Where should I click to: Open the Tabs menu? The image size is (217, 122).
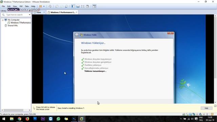(x=27, y=6)
